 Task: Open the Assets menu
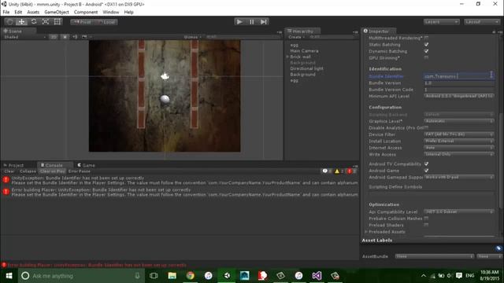(33, 13)
